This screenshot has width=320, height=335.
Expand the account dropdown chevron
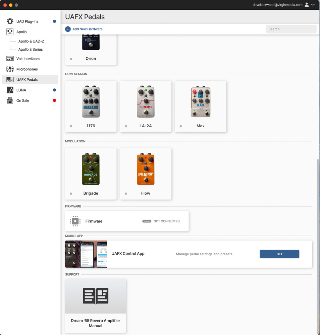[313, 5]
